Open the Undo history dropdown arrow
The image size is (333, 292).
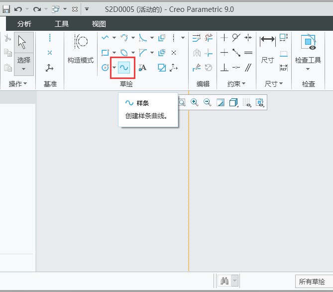tap(27, 9)
